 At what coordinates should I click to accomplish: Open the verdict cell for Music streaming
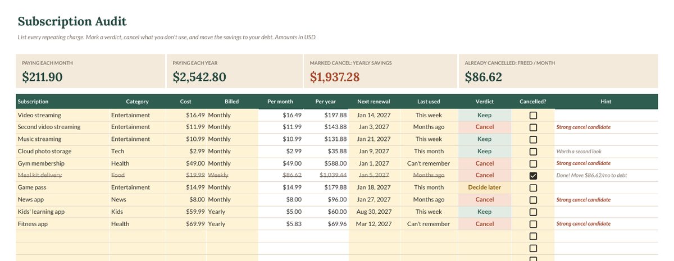(x=484, y=139)
